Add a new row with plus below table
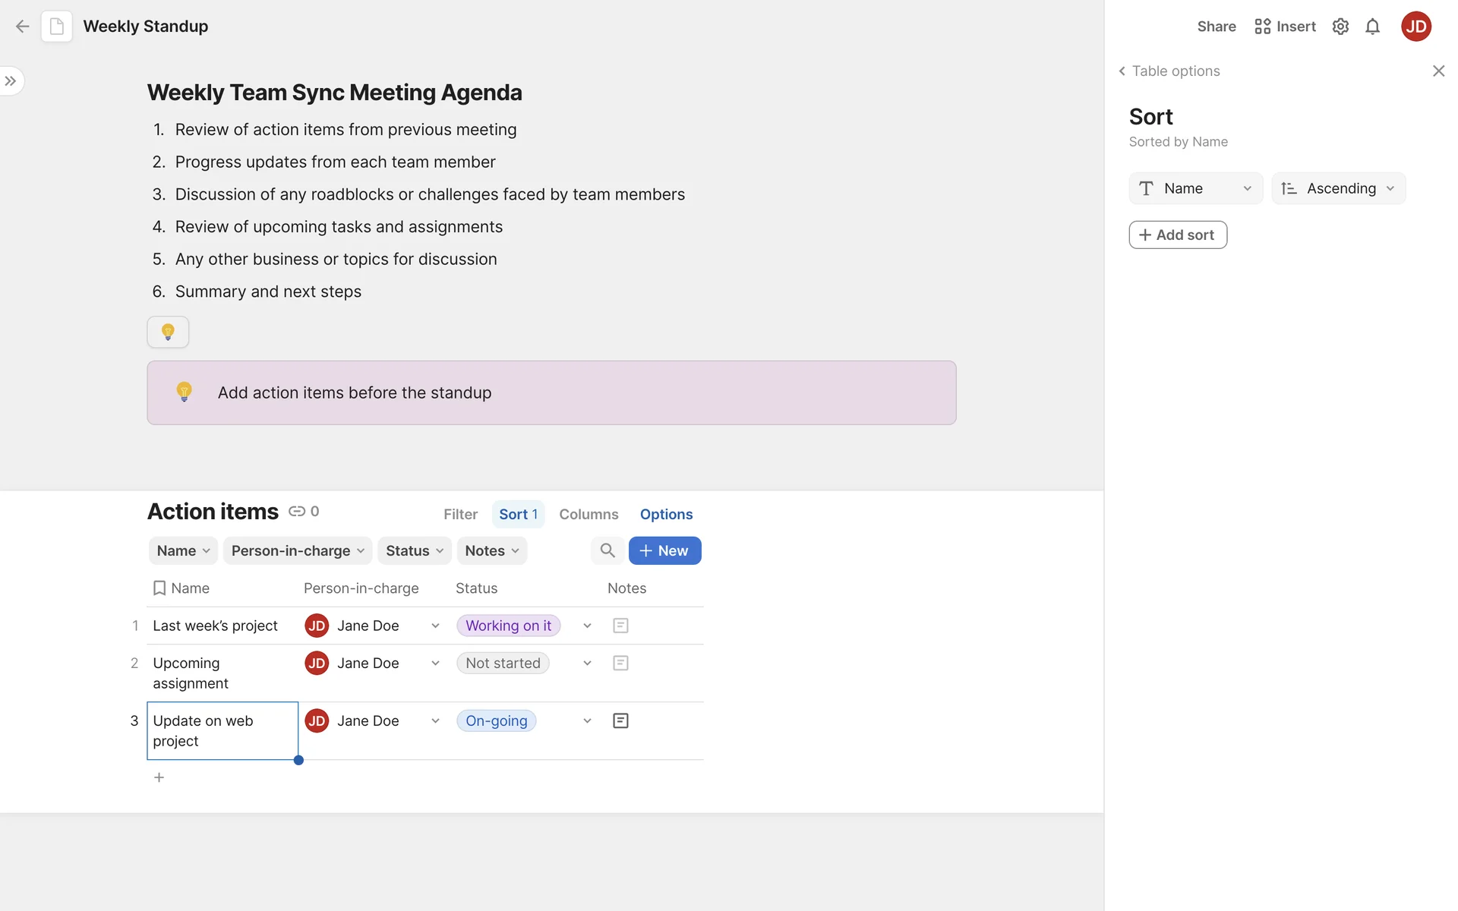This screenshot has width=1458, height=911. [x=159, y=777]
